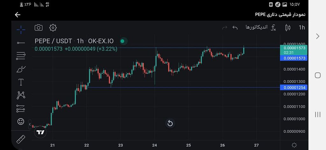Open the chart patterns tool
The image size is (326, 150).
point(21,95)
